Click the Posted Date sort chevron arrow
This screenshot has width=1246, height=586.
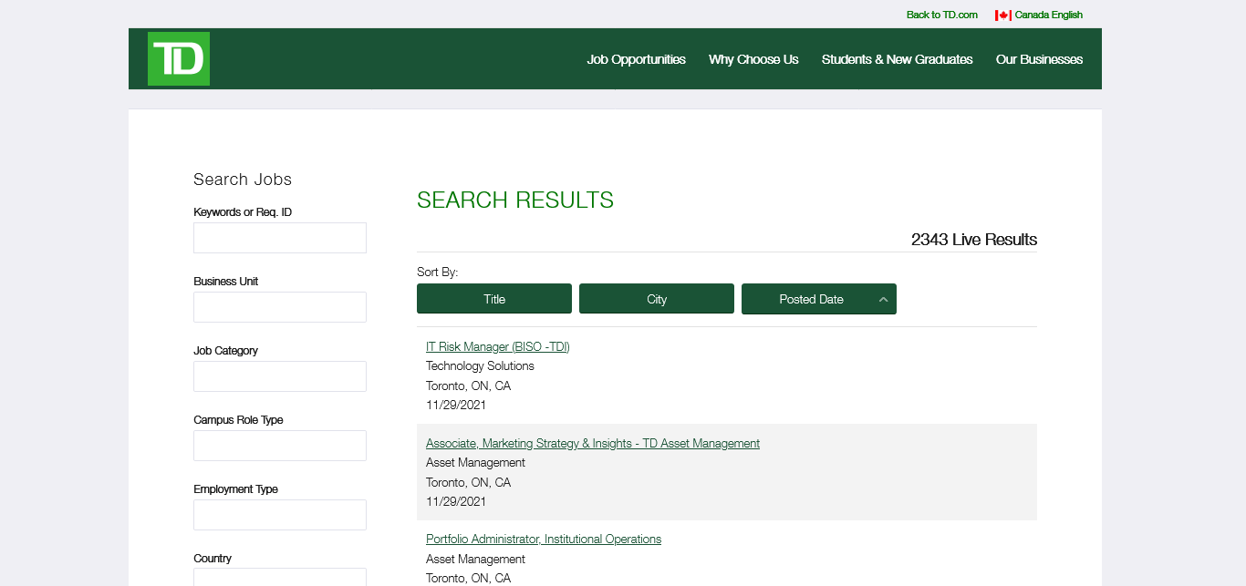coord(883,300)
